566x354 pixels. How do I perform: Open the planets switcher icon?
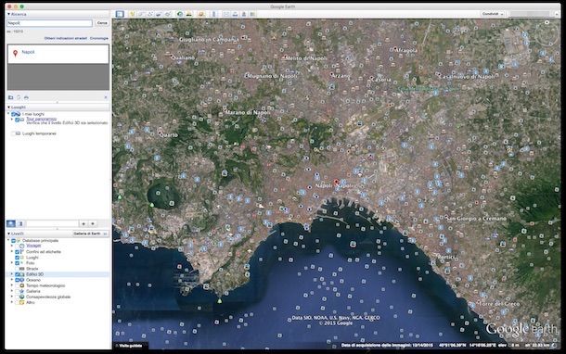[x=201, y=14]
